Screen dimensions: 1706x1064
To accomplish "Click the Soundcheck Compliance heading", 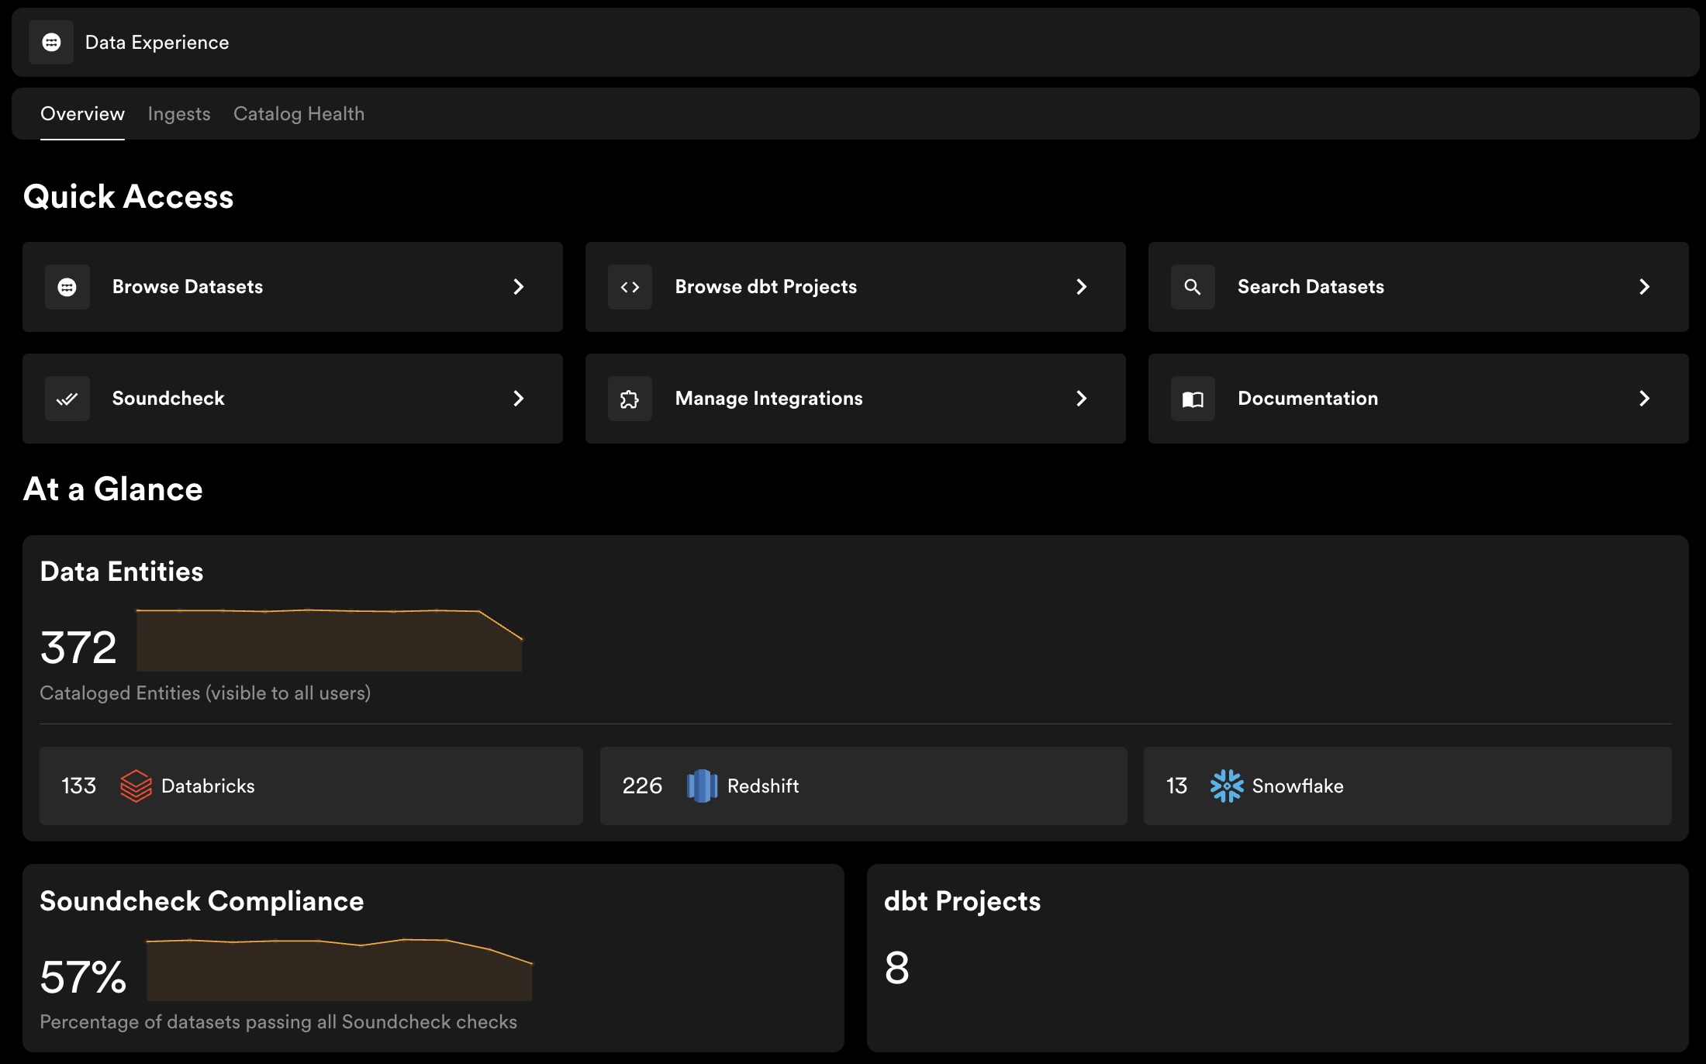I will (x=202, y=901).
